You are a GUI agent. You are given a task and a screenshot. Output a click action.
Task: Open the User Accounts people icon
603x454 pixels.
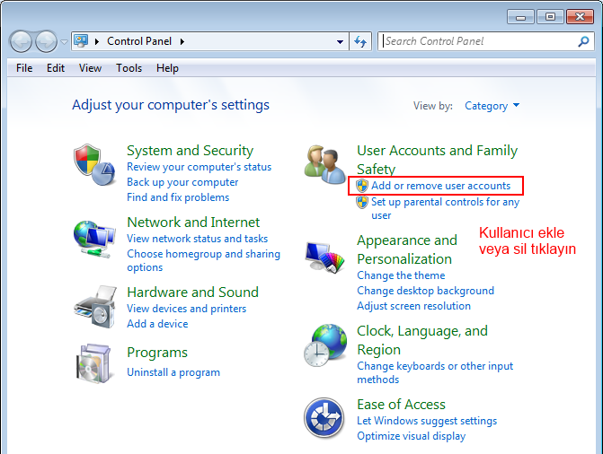pos(325,164)
